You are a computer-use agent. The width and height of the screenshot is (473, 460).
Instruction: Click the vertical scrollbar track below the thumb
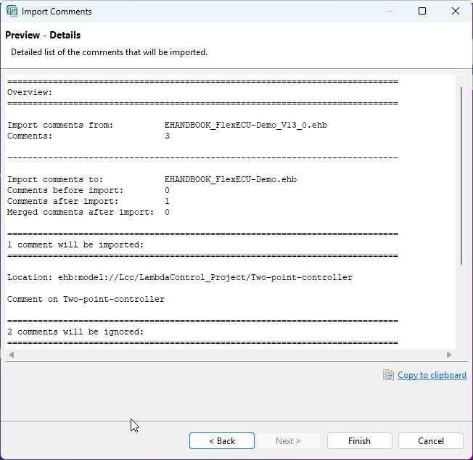click(x=461, y=305)
